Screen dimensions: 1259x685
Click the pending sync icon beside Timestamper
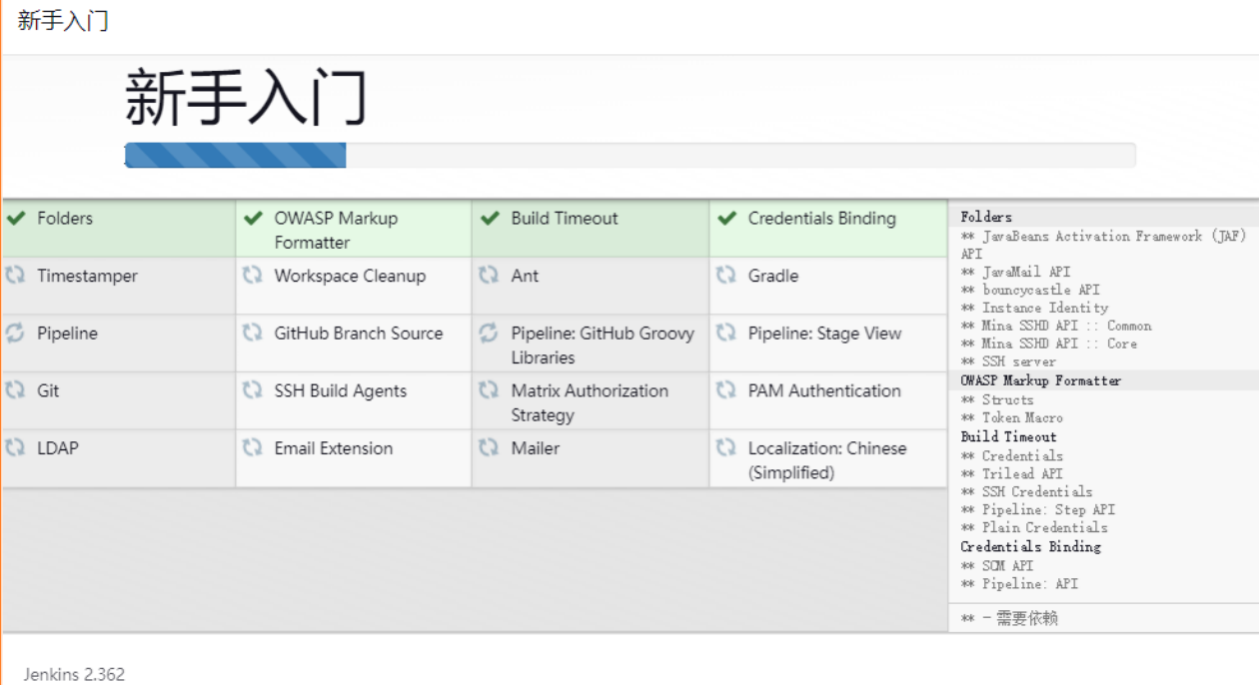[x=15, y=275]
